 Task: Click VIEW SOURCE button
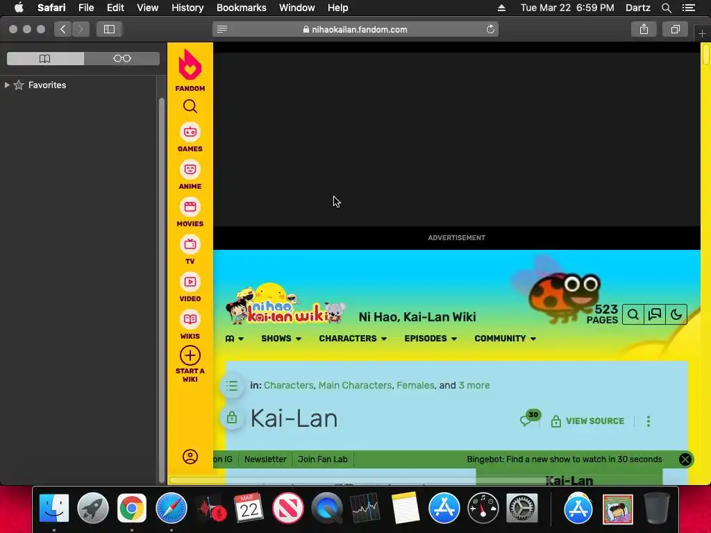587,421
